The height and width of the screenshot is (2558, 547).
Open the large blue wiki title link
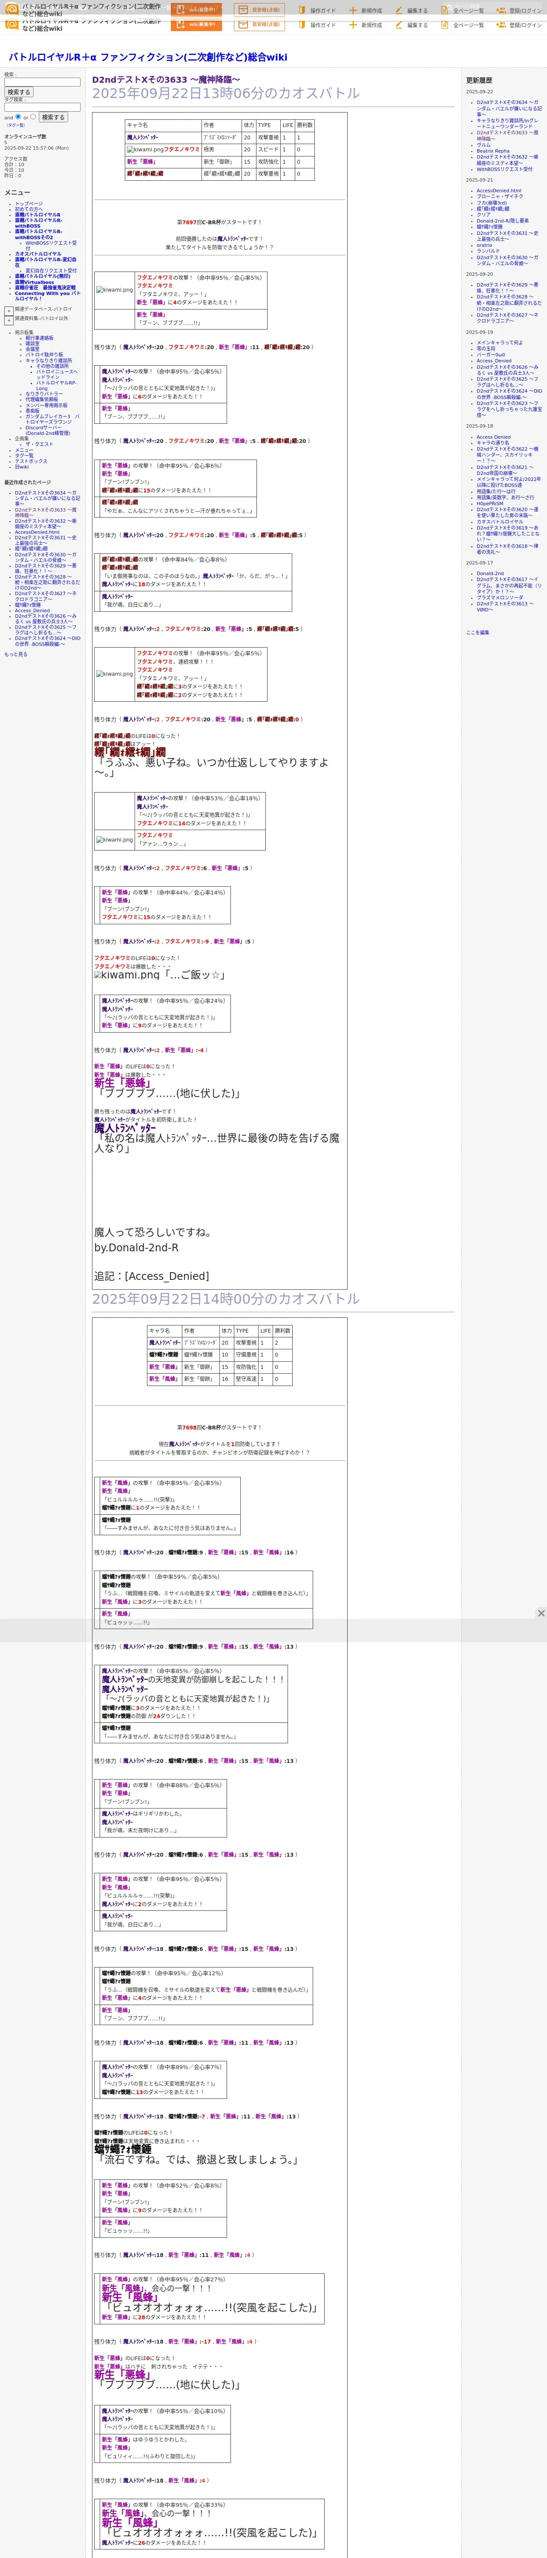coord(148,58)
